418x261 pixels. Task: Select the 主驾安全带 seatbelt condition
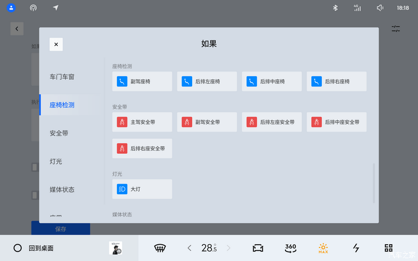[x=142, y=122]
